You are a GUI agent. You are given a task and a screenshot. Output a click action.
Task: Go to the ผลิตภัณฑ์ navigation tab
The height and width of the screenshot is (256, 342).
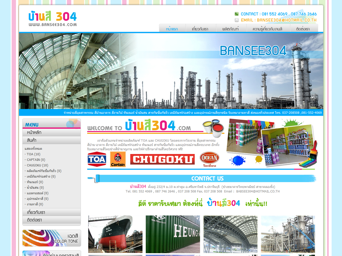tap(230, 29)
